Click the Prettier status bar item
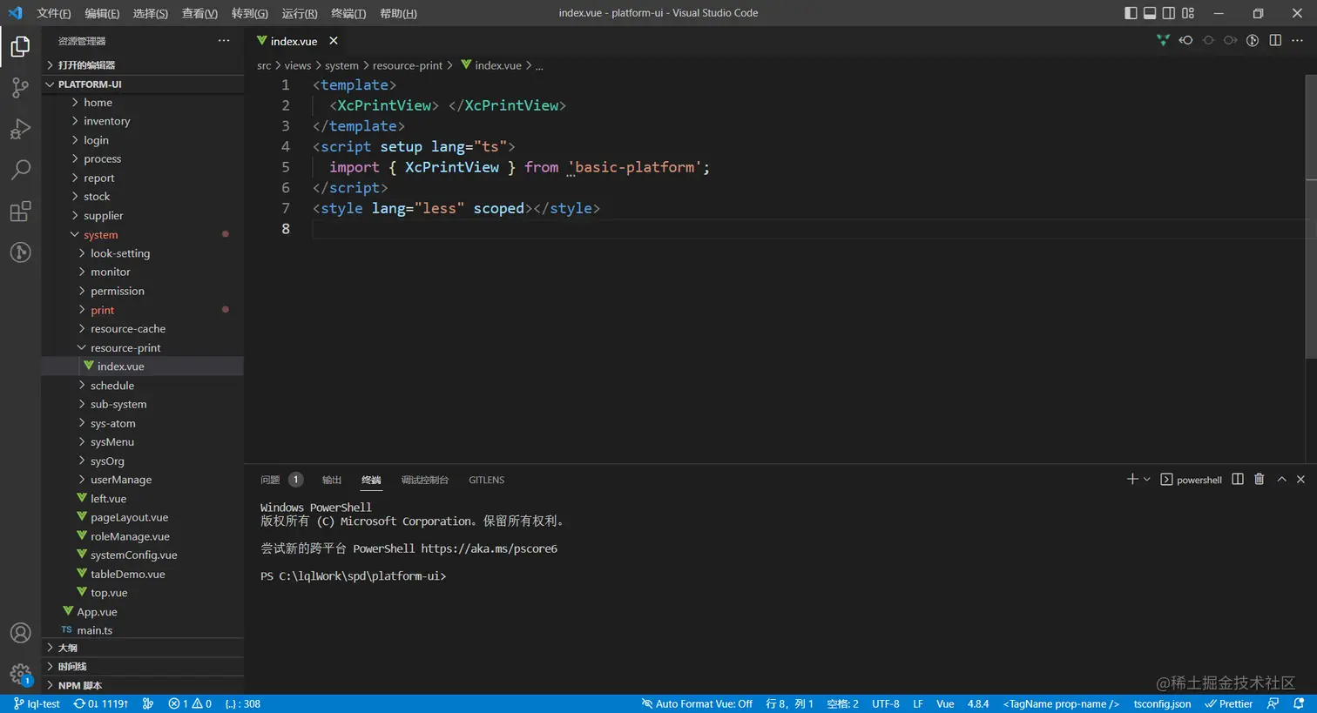 tap(1228, 703)
